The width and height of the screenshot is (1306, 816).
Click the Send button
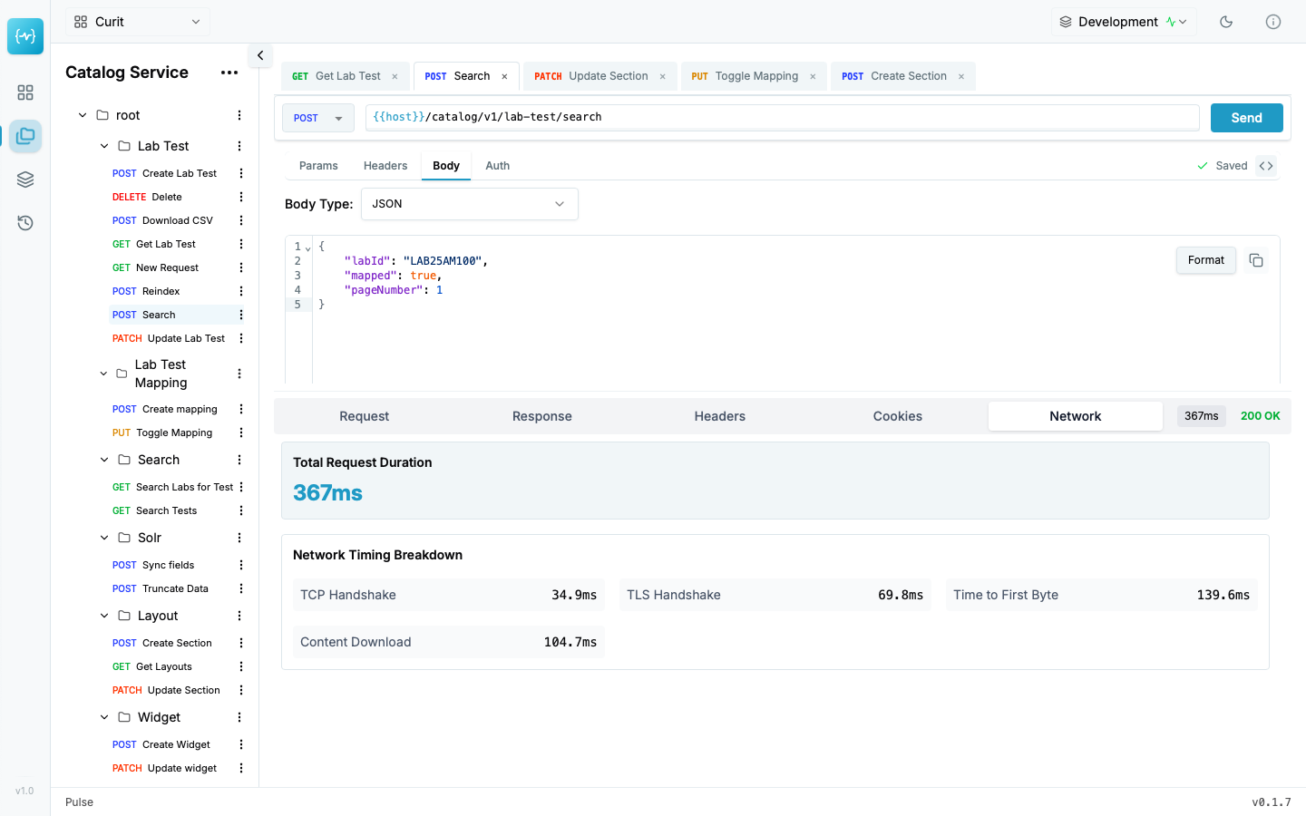tap(1247, 118)
